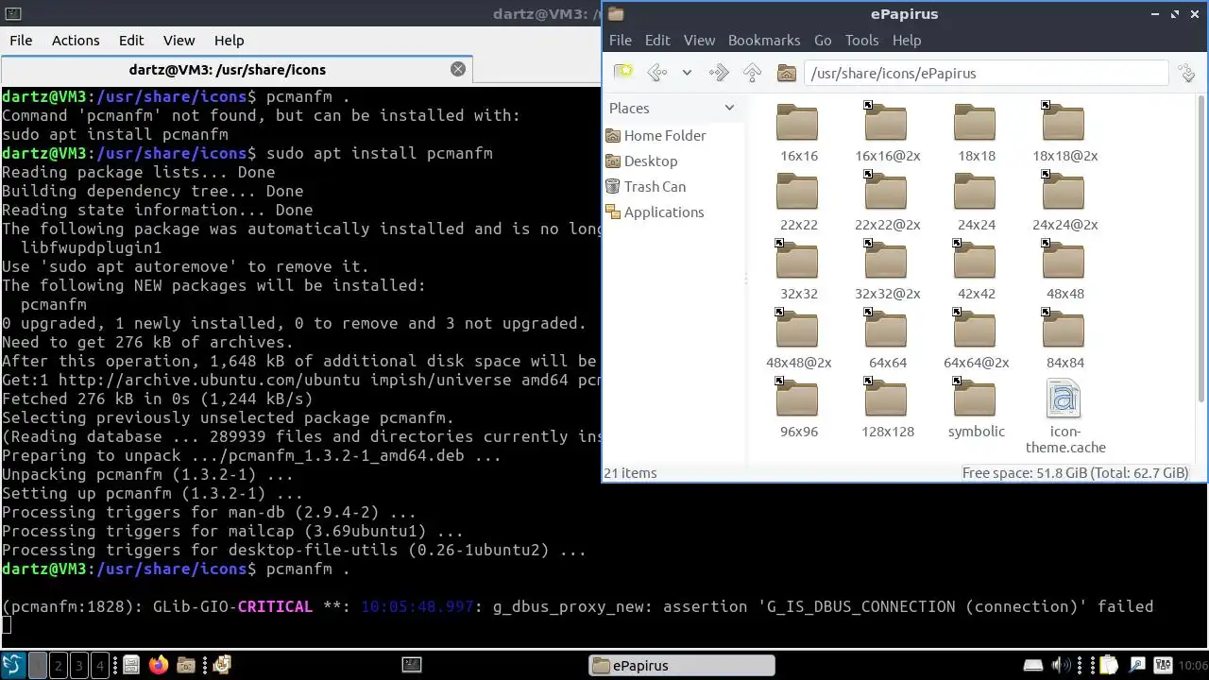Switch to workspace 2 in pager
This screenshot has height=680, width=1209.
58,666
